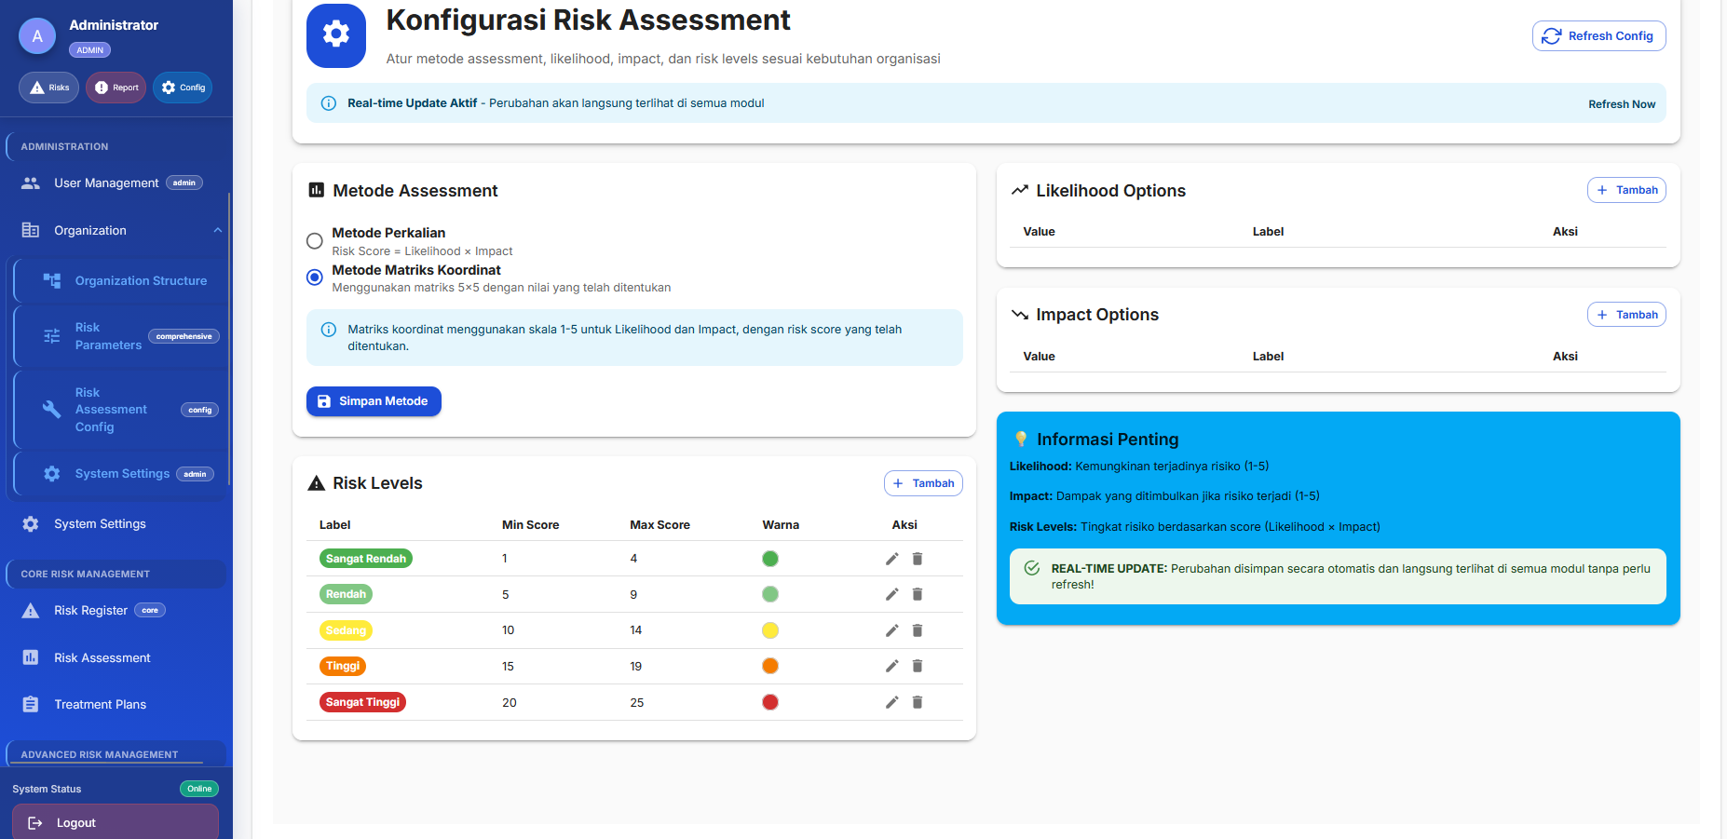Select Metode Matriks Koordinat radio button
Screen dimensions: 1727x839
point(315,277)
